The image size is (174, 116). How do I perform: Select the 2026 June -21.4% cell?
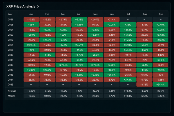pyautogui.click(x=112, y=19)
